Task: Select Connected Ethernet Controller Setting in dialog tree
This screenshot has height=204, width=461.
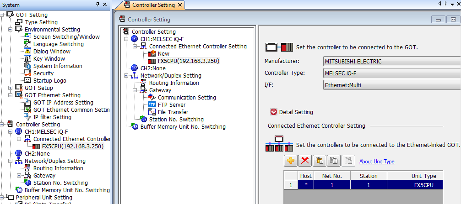Action: coord(198,46)
